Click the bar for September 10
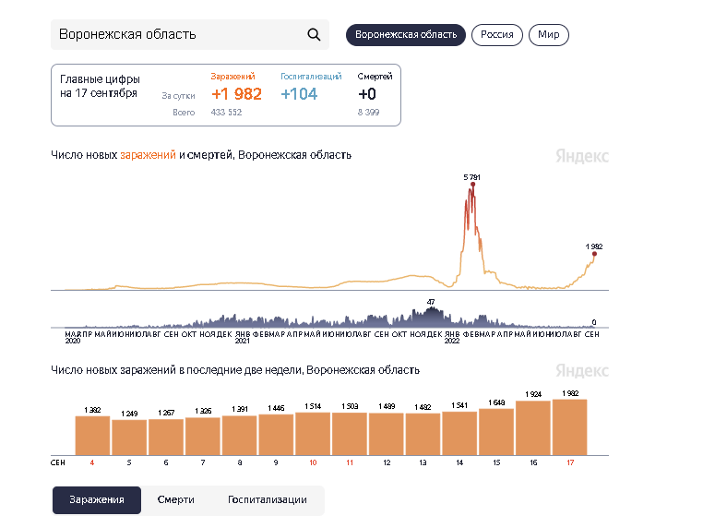715x528 pixels. (313, 433)
